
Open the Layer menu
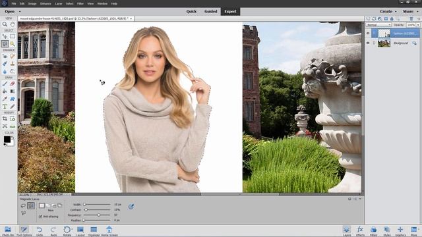click(59, 4)
